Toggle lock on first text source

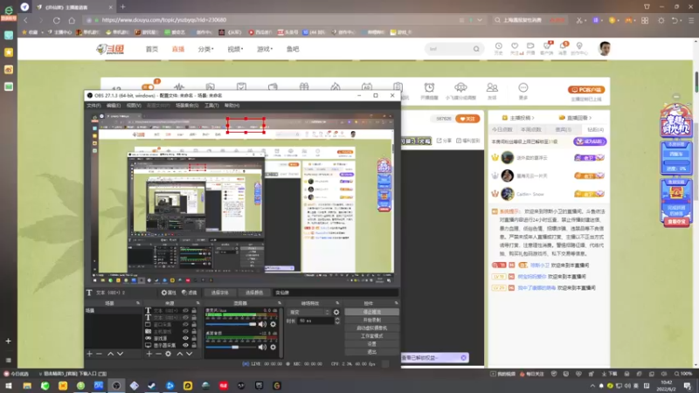(x=194, y=311)
